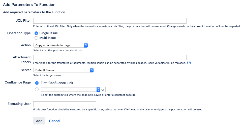Image resolution: width=243 pixels, height=129 pixels.
Task: Open the empty customfield dropdown before 'or'
Action: tap(71, 90)
